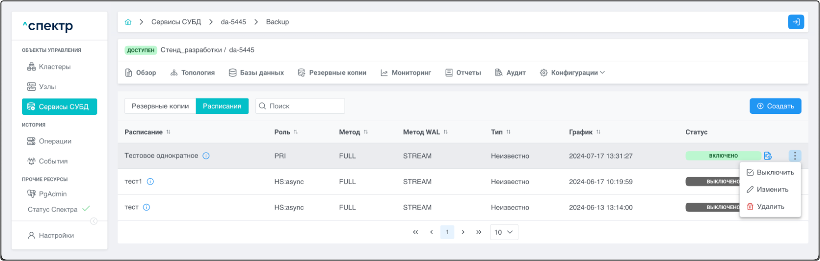Open the Мониторинг tab

406,73
